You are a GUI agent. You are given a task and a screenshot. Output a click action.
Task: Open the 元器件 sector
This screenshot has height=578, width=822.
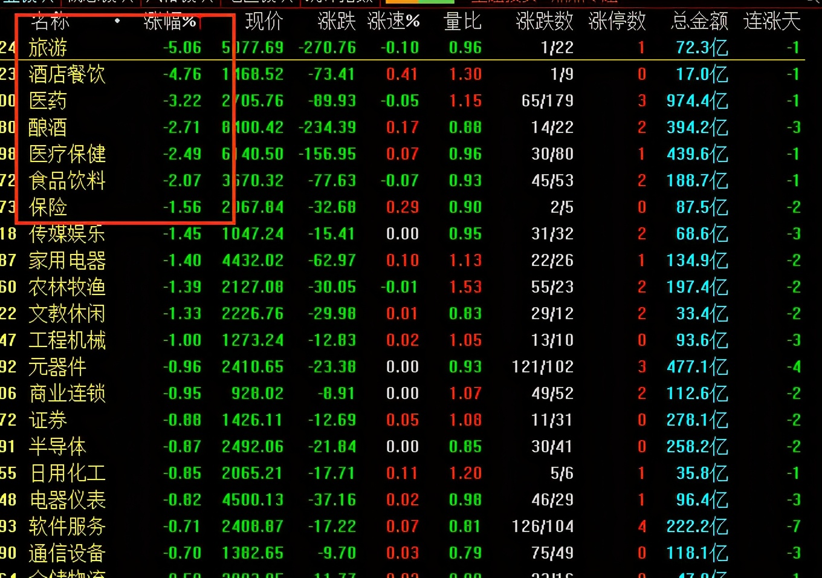[x=57, y=366]
